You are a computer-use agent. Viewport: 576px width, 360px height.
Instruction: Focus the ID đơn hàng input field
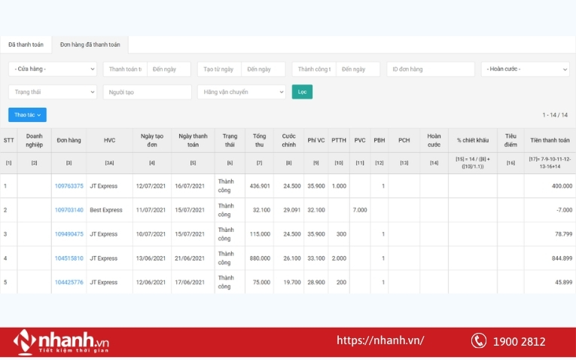[x=431, y=69]
